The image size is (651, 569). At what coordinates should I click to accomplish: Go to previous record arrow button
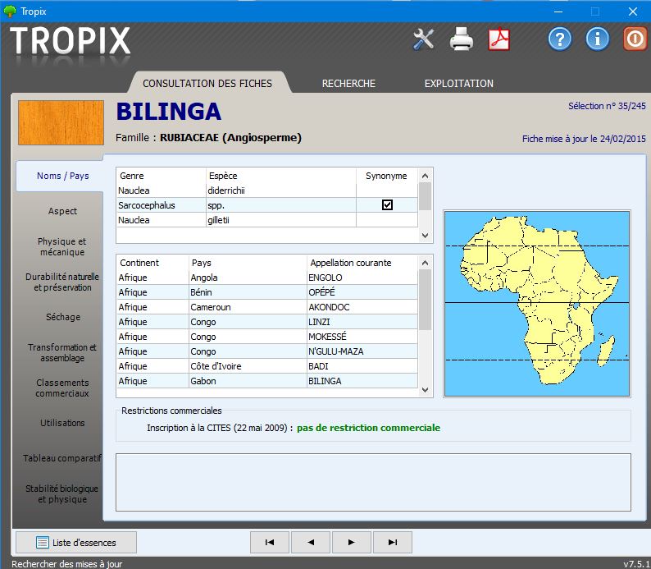(x=311, y=542)
